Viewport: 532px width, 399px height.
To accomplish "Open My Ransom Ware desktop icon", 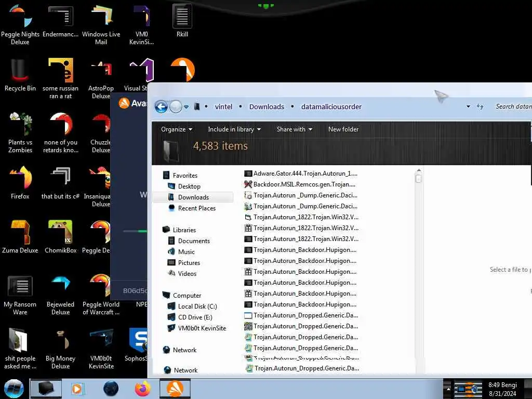I will 20,294.
